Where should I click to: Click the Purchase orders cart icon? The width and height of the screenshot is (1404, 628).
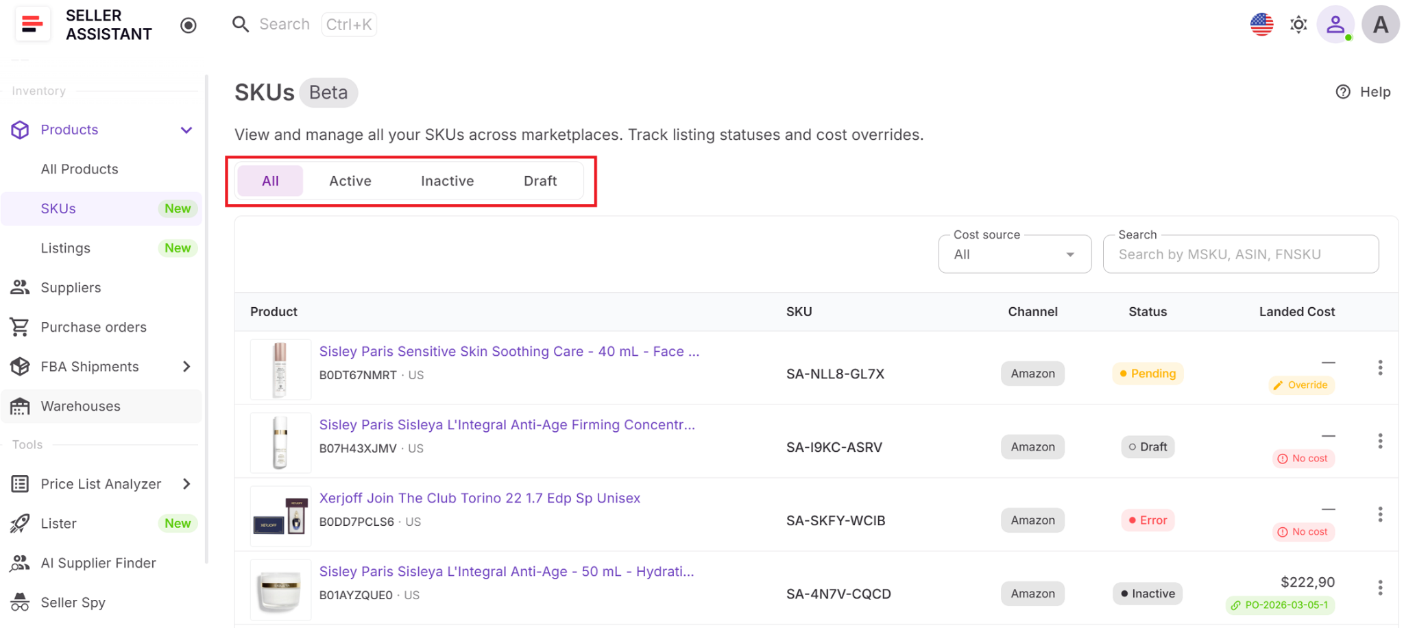[x=20, y=327]
